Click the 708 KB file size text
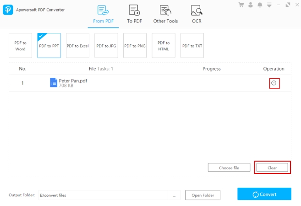The image size is (301, 206). coord(66,86)
